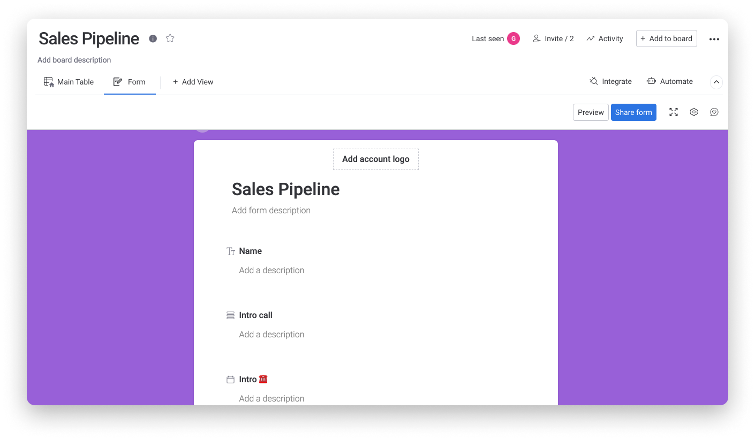Edit the Intro phone emoji question label
The height and width of the screenshot is (440, 755).
253,380
